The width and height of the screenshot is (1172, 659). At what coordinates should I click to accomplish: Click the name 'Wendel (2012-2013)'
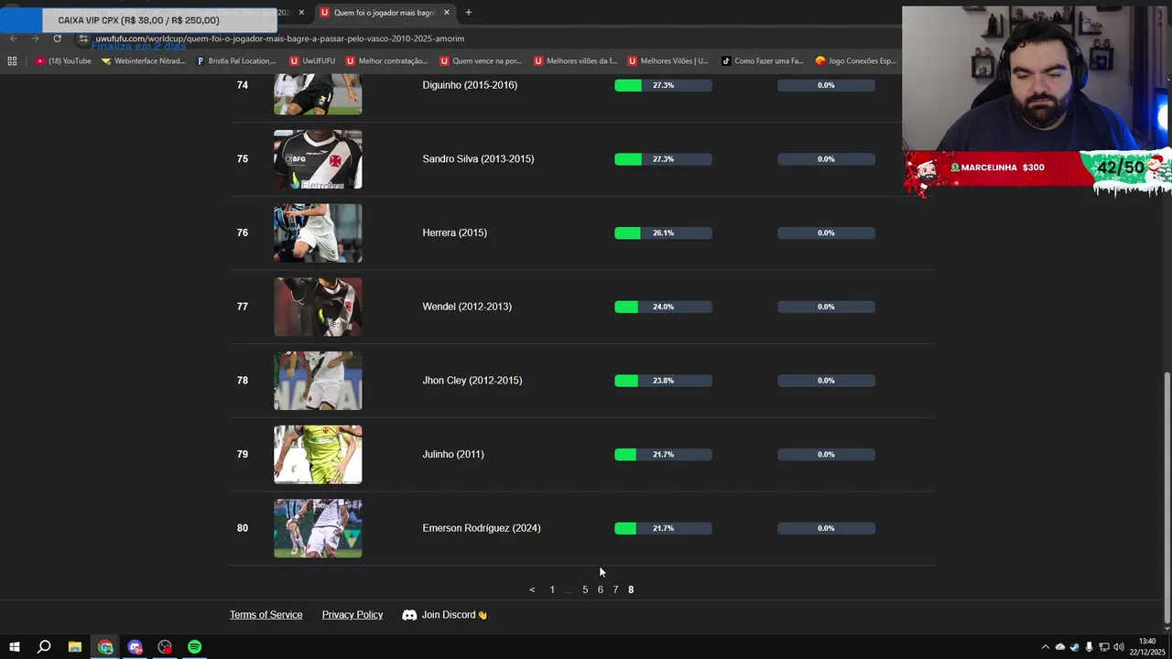coord(467,307)
